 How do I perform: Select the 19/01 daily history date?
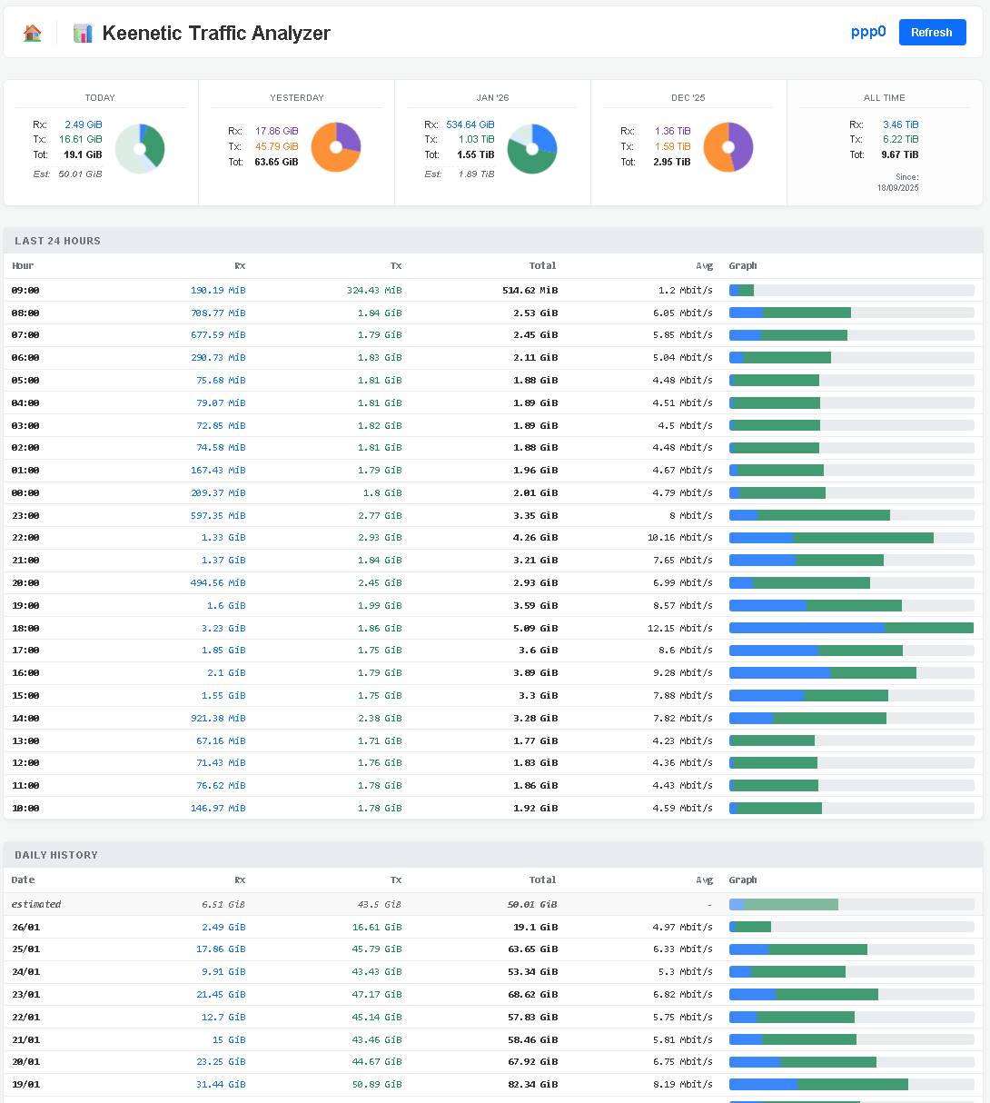pos(25,1084)
